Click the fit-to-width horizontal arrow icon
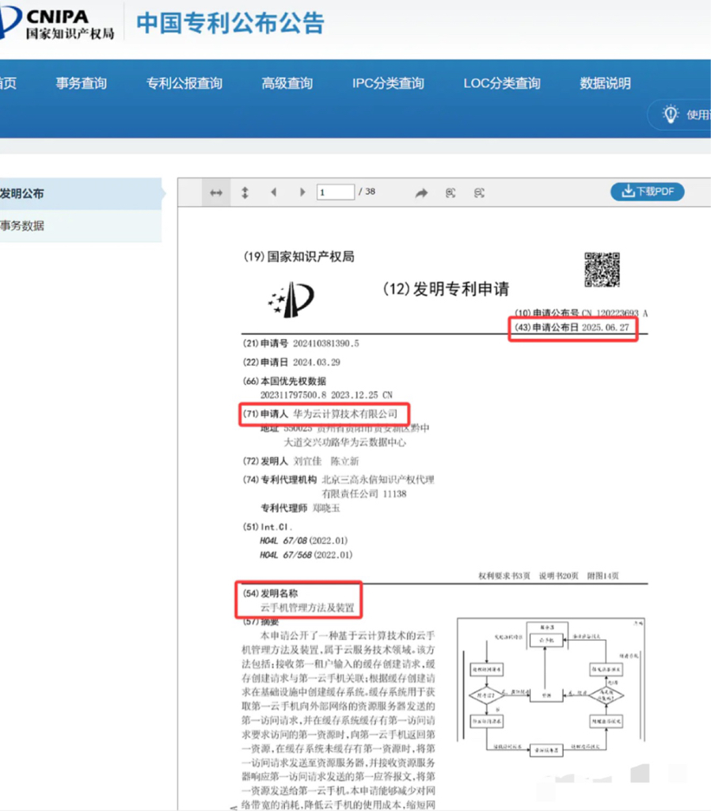Screen dimensions: 711x811 tap(216, 193)
